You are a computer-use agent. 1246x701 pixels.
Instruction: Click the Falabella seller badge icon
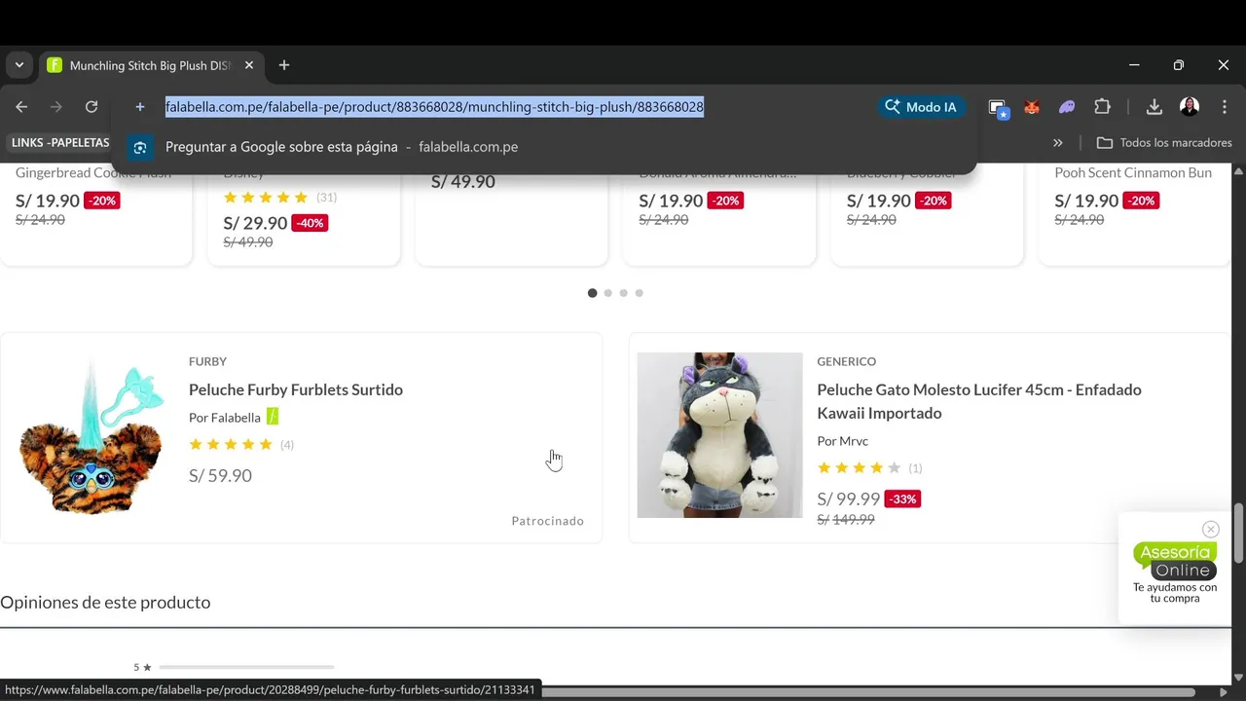click(x=273, y=417)
